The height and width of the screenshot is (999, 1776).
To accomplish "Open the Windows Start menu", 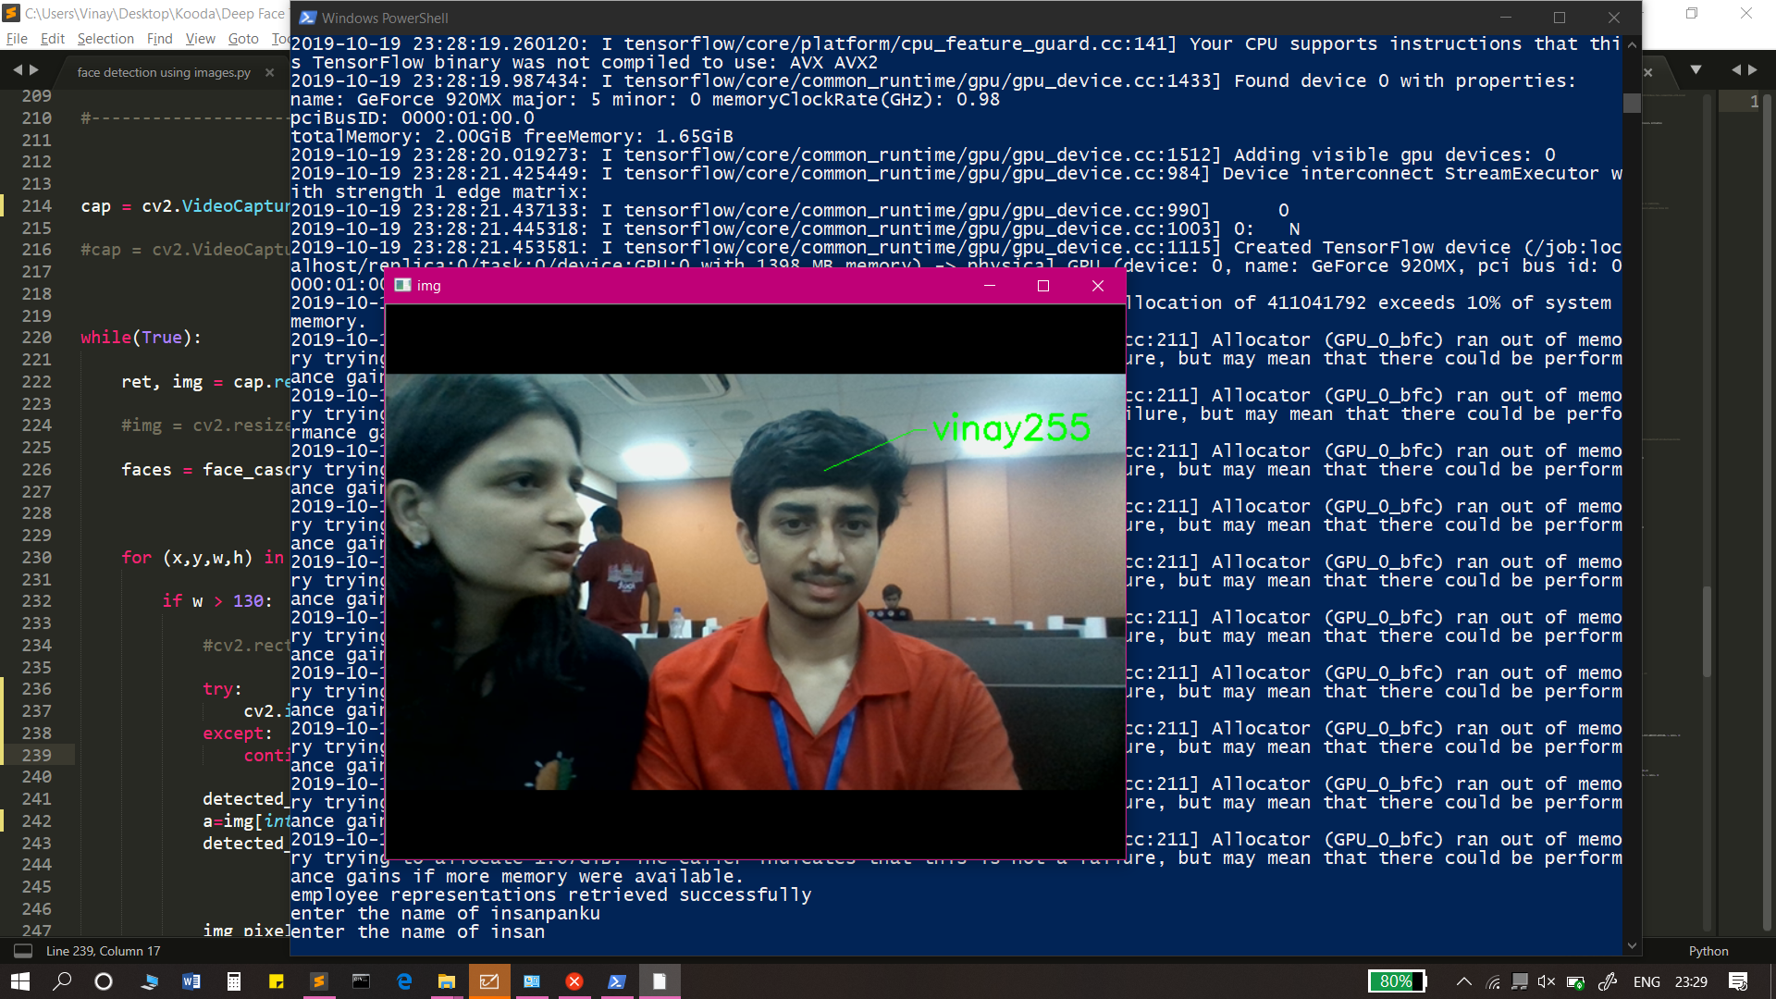I will coord(20,981).
